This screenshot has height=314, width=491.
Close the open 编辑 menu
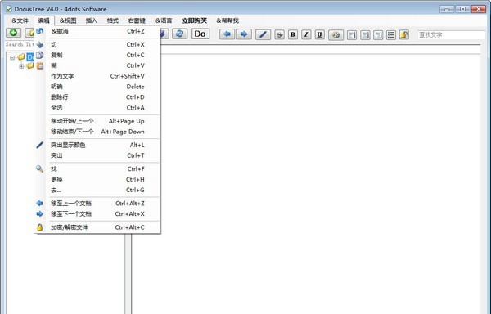pos(44,20)
